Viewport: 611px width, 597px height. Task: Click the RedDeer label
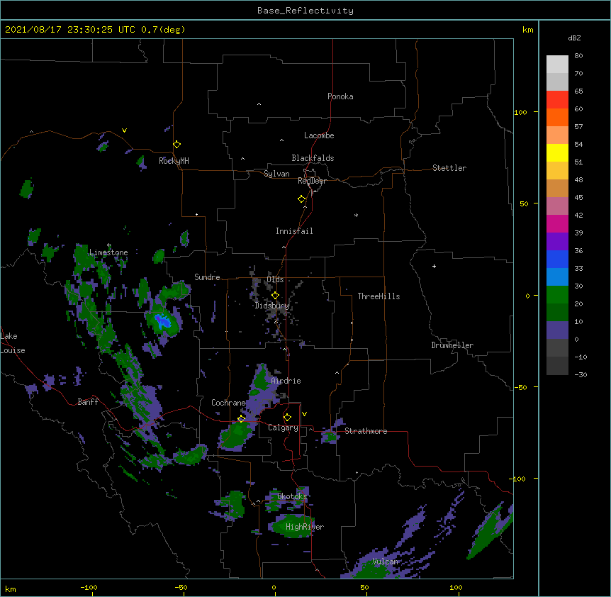[x=312, y=181]
